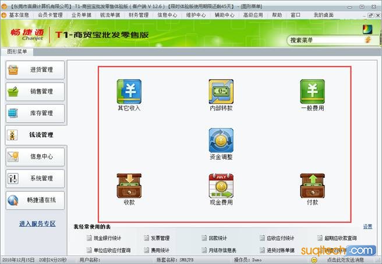Screen dimensions: 382x264
Task: Click the document icon beside 进货对账单据
Action: click(x=262, y=250)
